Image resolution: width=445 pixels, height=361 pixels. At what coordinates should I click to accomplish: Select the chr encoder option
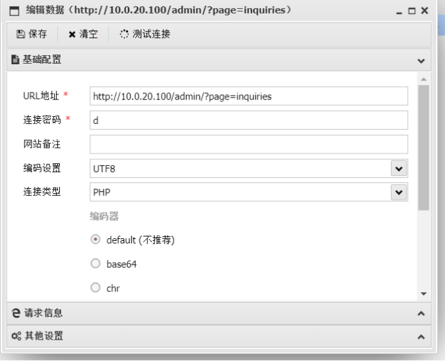pyautogui.click(x=96, y=288)
